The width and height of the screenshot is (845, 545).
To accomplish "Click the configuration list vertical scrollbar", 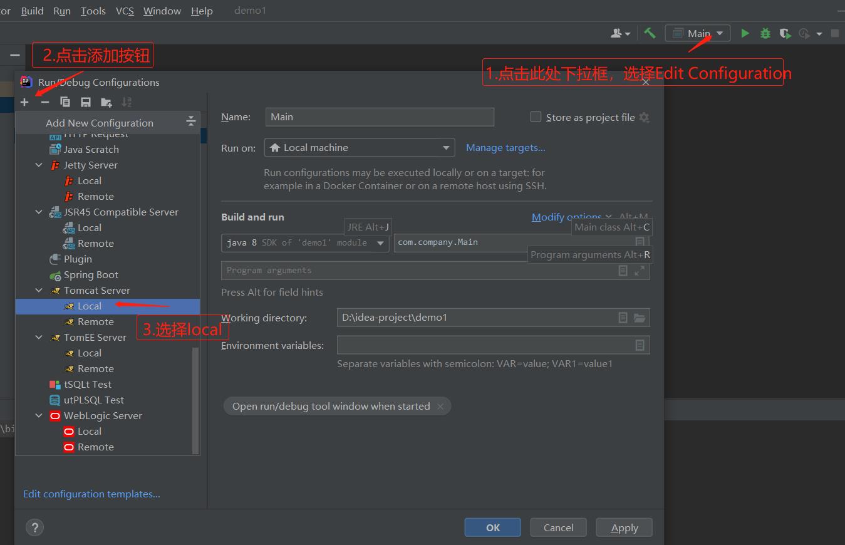I will [x=195, y=400].
